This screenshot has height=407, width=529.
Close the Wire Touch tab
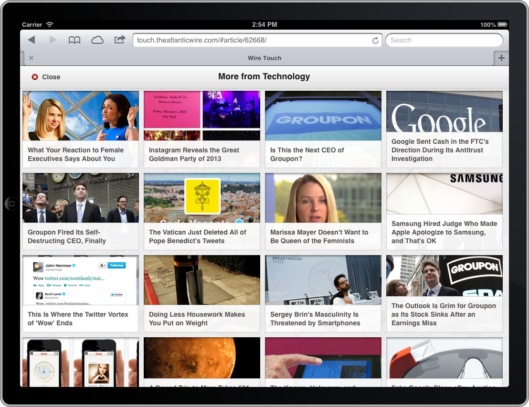[31, 58]
